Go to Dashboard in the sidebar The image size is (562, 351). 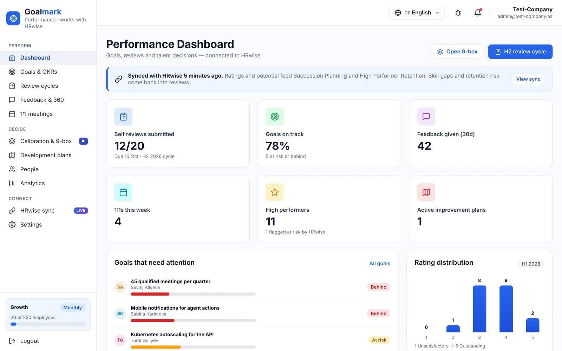pyautogui.click(x=48, y=58)
